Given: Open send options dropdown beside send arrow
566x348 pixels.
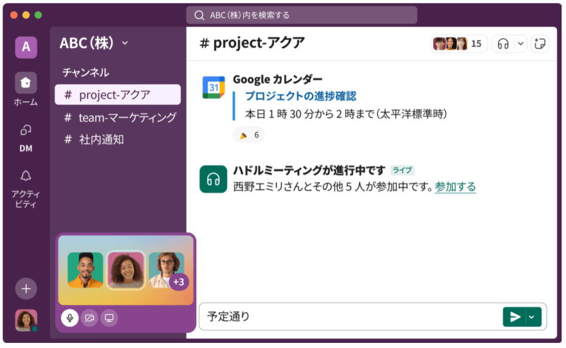Looking at the screenshot, I should coord(532,317).
